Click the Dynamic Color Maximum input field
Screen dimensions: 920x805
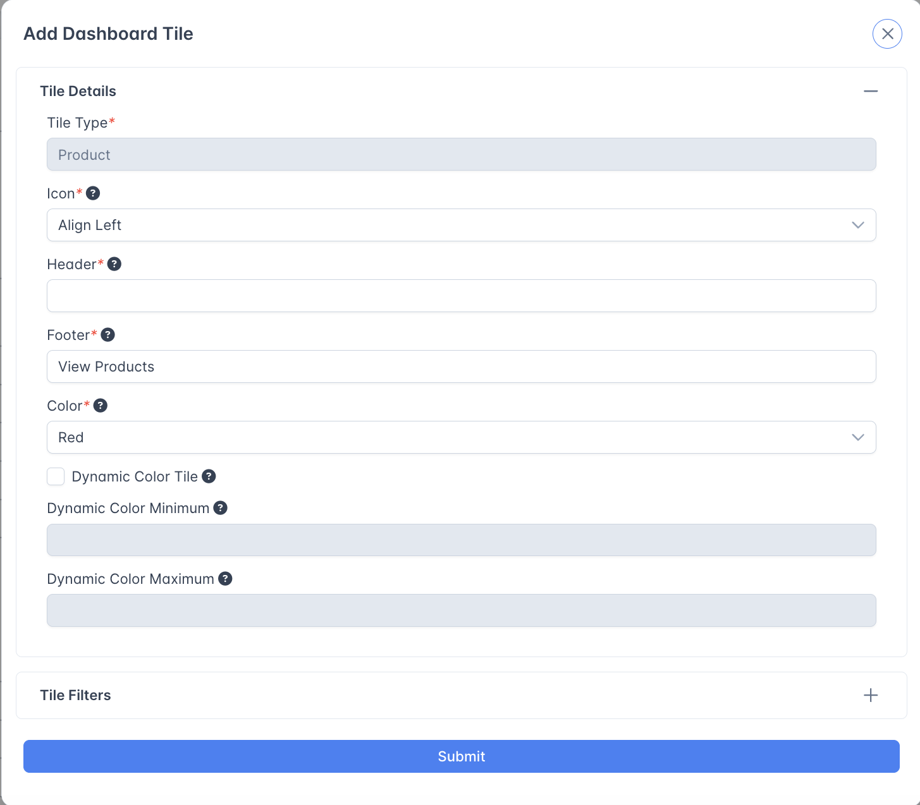pyautogui.click(x=461, y=610)
